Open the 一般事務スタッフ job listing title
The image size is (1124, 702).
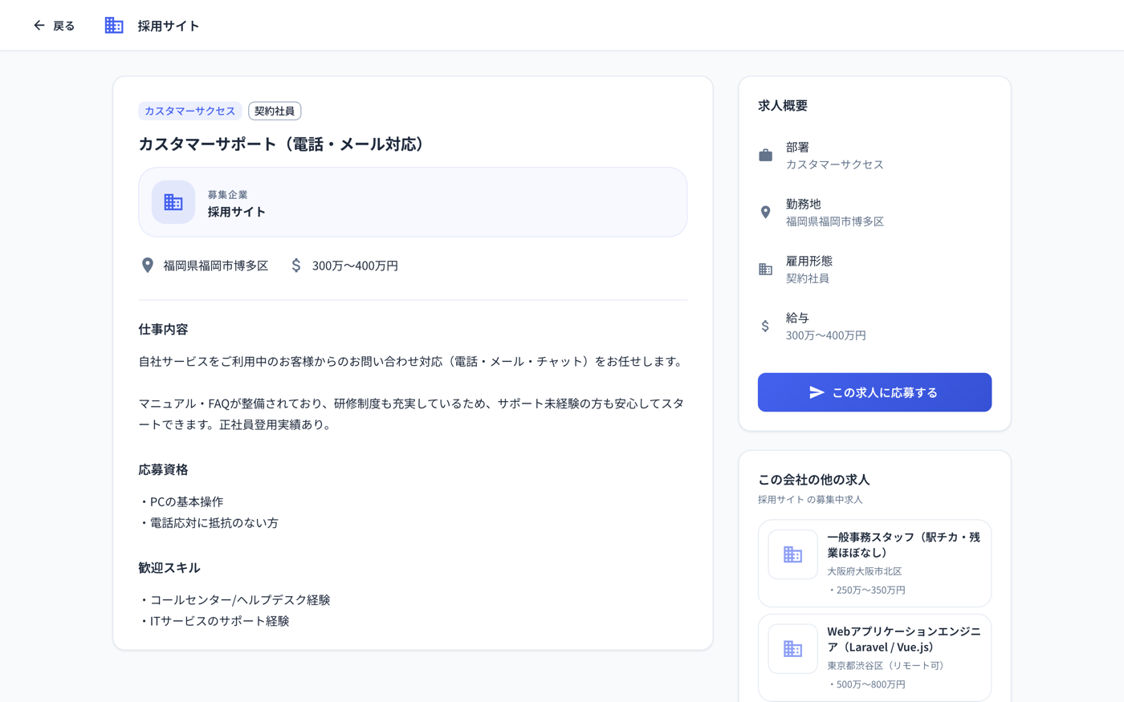(x=904, y=545)
